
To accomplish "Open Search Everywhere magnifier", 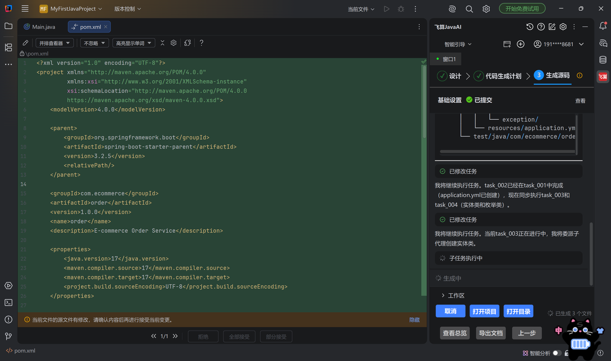I will click(469, 9).
